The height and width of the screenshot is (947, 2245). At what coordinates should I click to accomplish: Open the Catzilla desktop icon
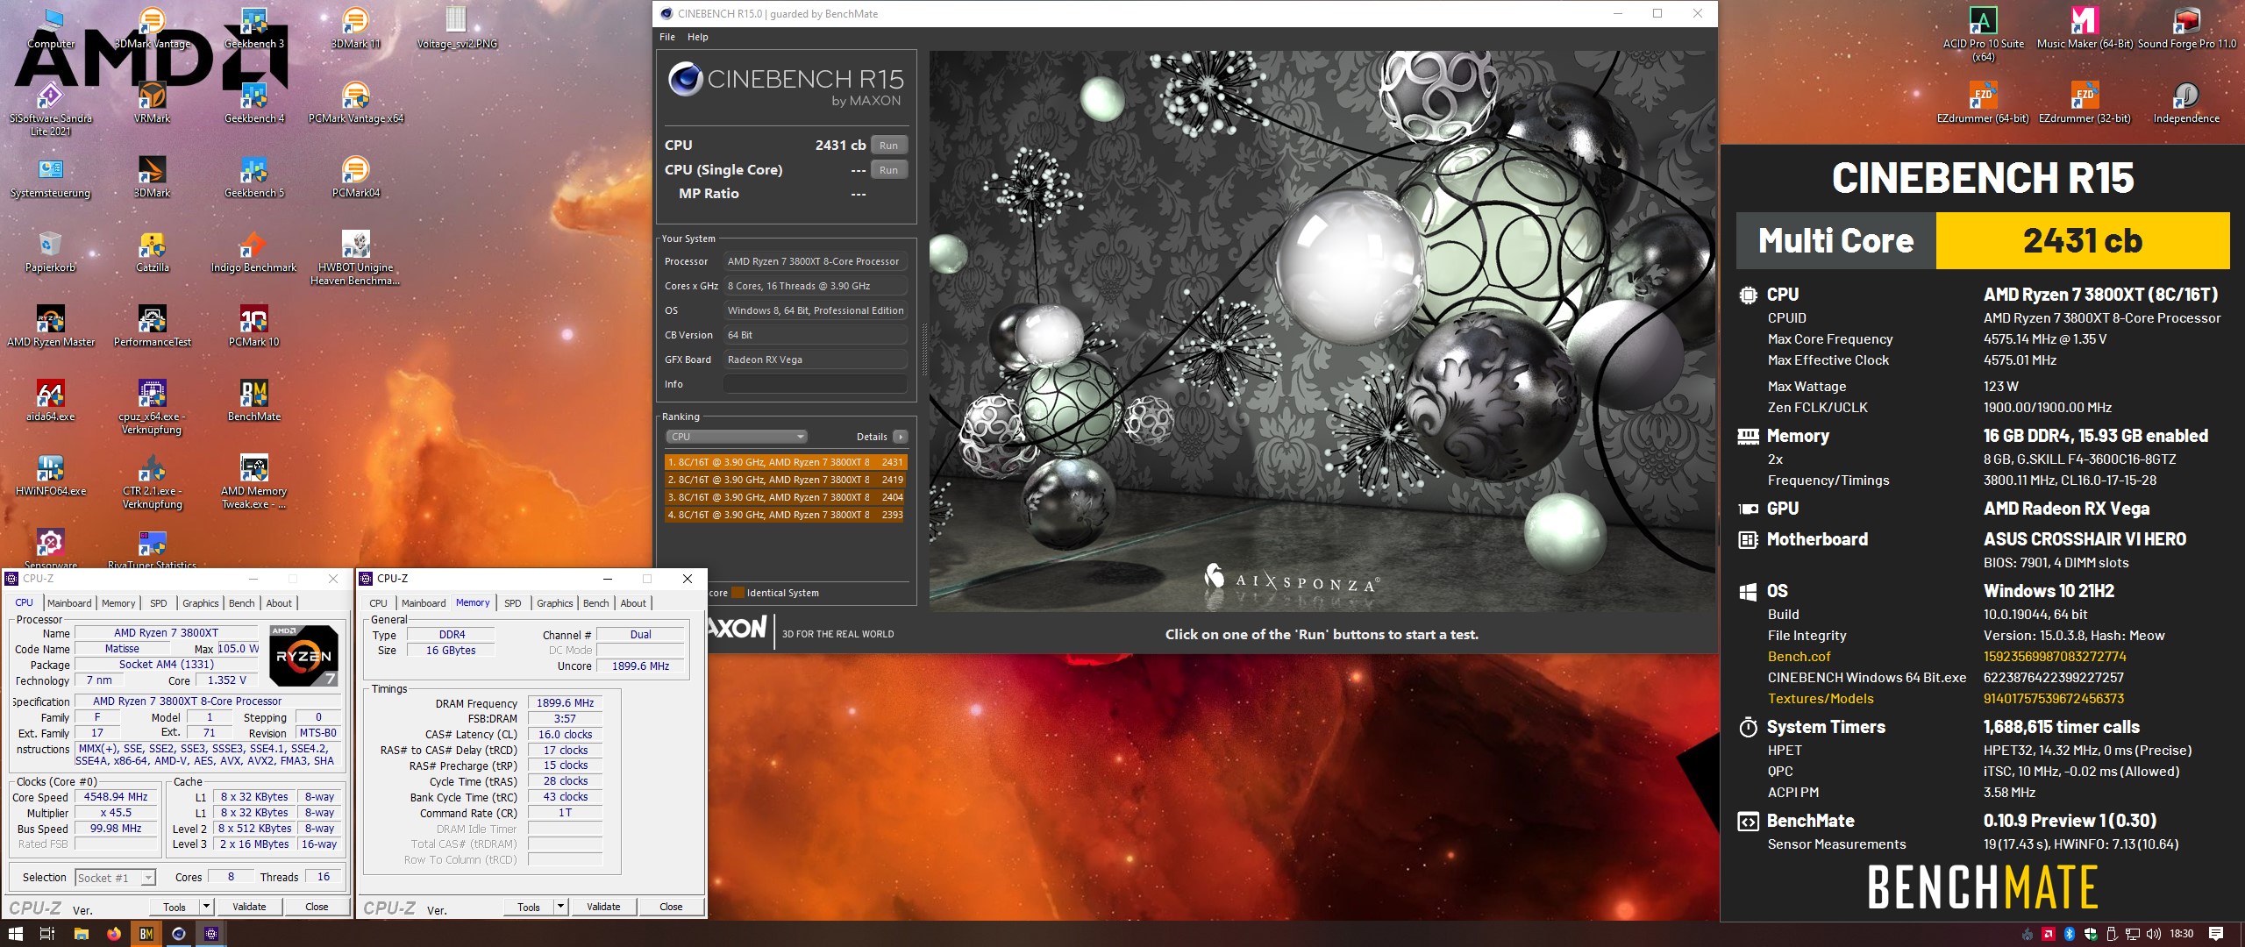tap(152, 251)
